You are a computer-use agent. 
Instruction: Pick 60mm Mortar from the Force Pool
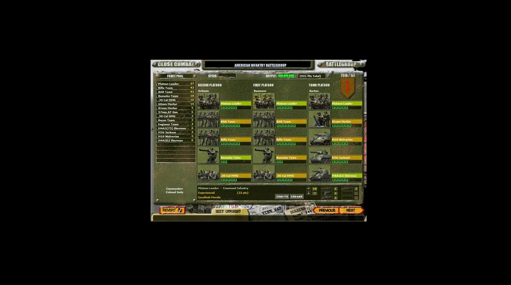[x=176, y=104]
